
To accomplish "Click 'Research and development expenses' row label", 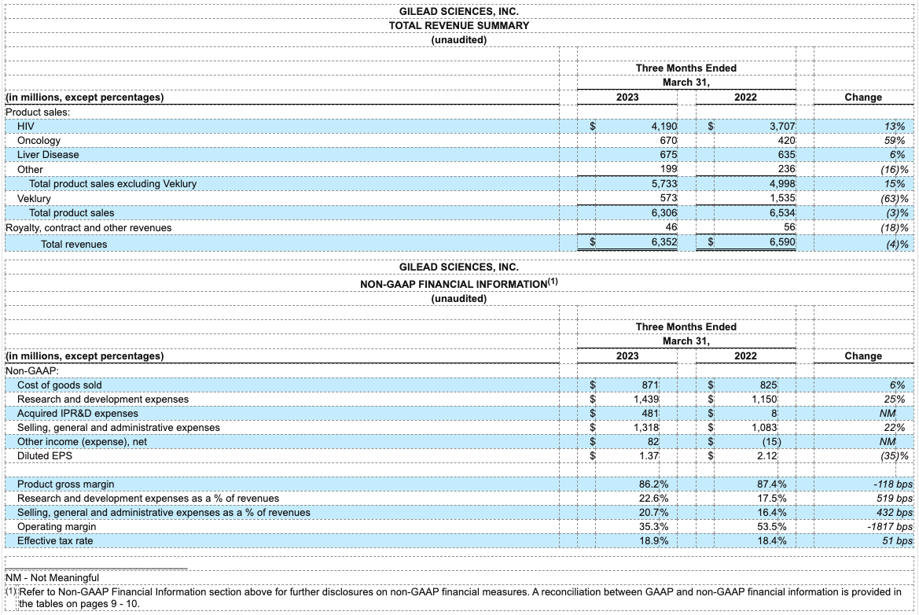I will 102,400.
